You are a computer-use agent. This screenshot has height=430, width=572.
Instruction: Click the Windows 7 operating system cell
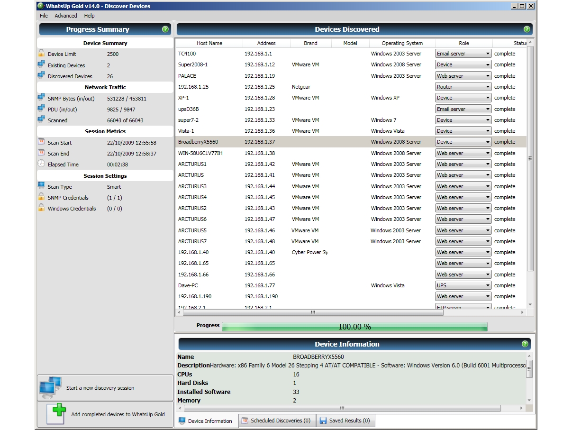(384, 120)
